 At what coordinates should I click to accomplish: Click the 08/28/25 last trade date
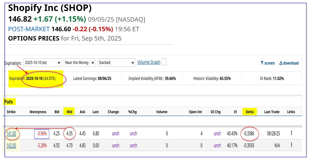273,134
